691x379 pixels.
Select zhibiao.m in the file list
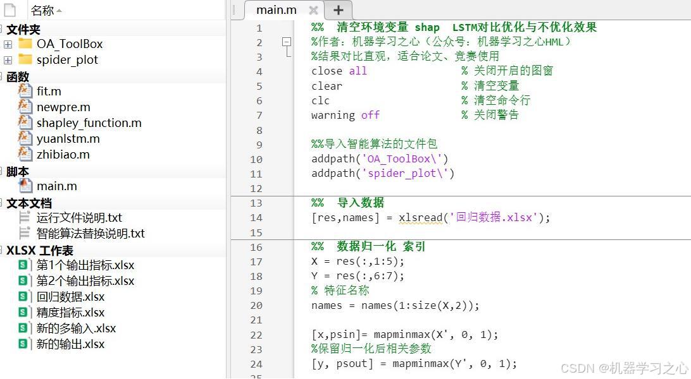[x=63, y=154]
